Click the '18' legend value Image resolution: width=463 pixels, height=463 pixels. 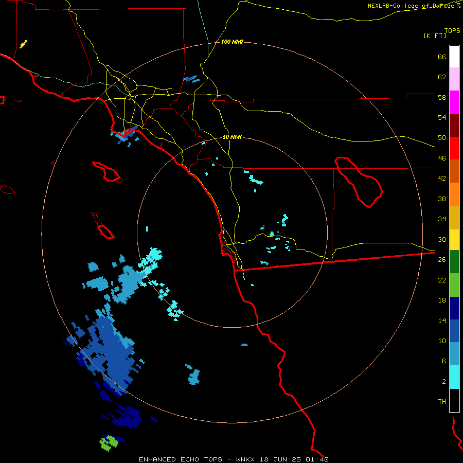pyautogui.click(x=442, y=300)
